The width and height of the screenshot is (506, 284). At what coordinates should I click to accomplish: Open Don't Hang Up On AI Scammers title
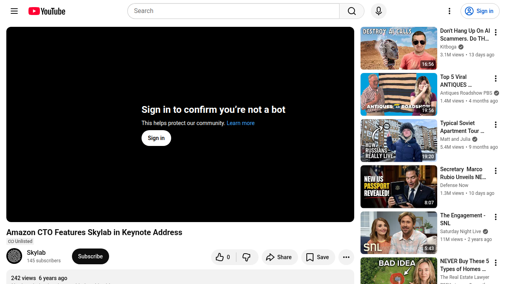point(465,35)
